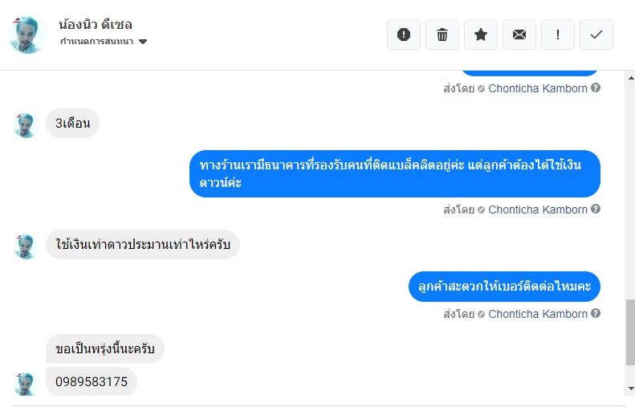Star this conversation as follow up
Viewport: 635px width, 407px height.
[481, 35]
